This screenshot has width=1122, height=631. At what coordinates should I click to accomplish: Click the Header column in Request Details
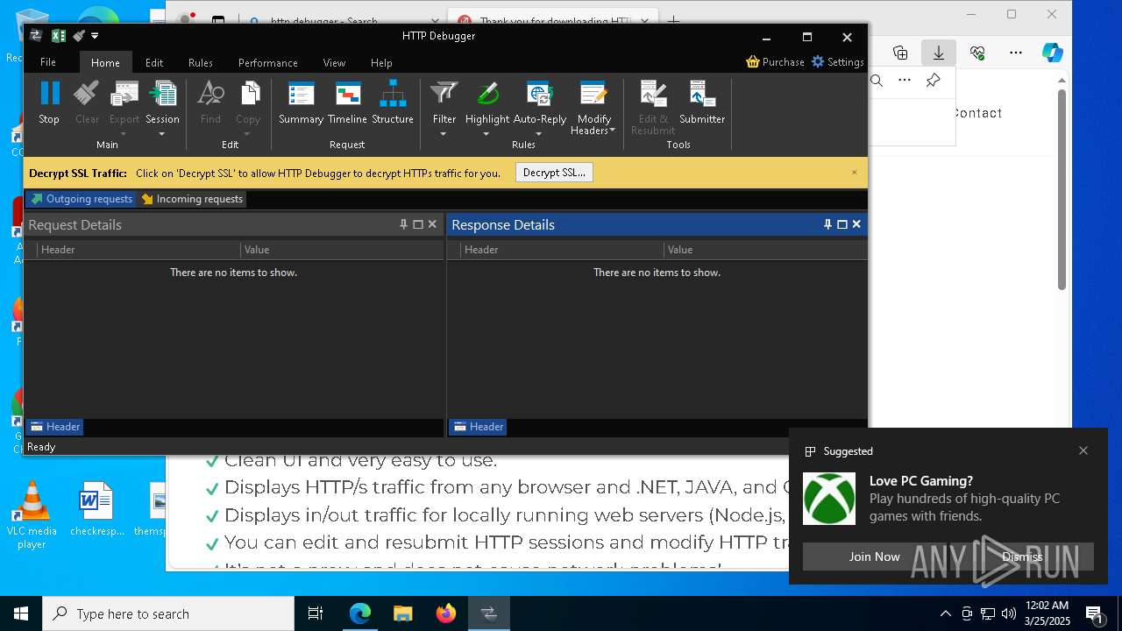(x=139, y=250)
